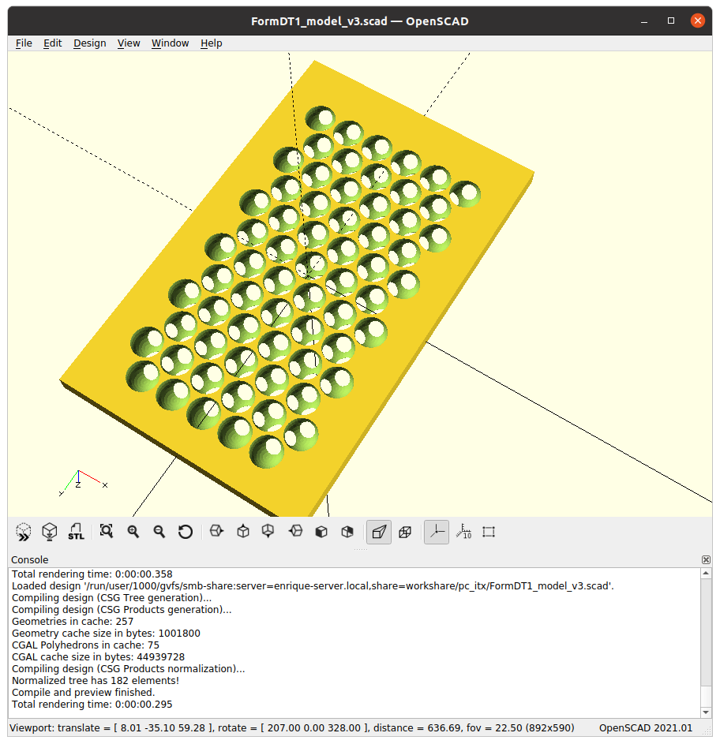Switch to Front view
This screenshot has width=720, height=744.
coord(321,532)
